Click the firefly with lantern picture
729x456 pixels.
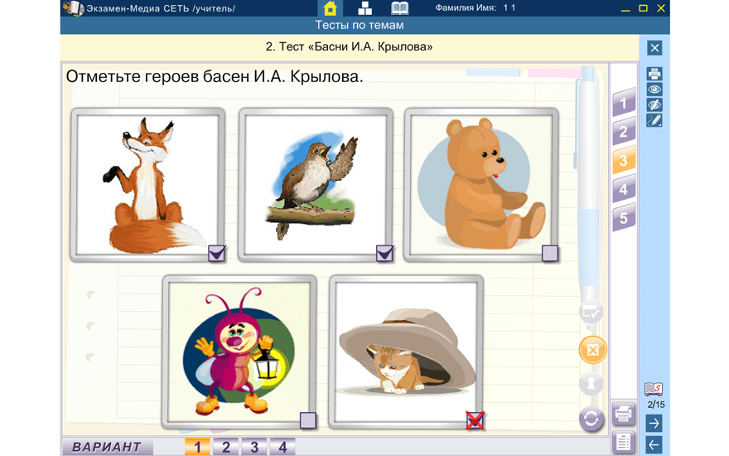[239, 352]
